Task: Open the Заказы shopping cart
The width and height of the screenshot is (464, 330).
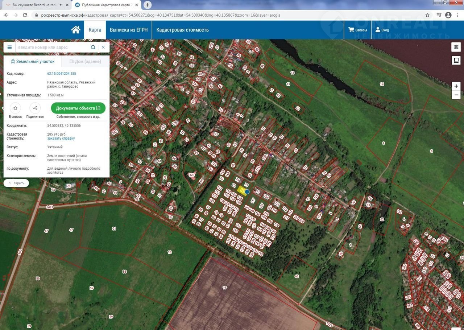Action: [357, 30]
